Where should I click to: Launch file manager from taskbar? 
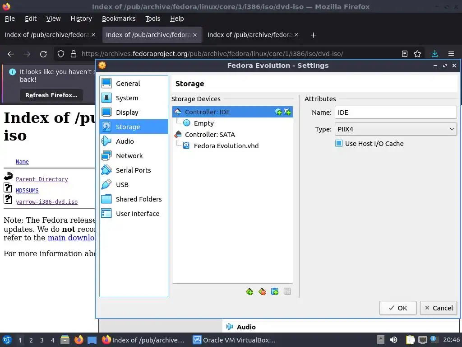65,340
